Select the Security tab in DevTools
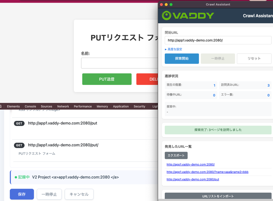Screen dimensions: 273x201 [139, 106]
